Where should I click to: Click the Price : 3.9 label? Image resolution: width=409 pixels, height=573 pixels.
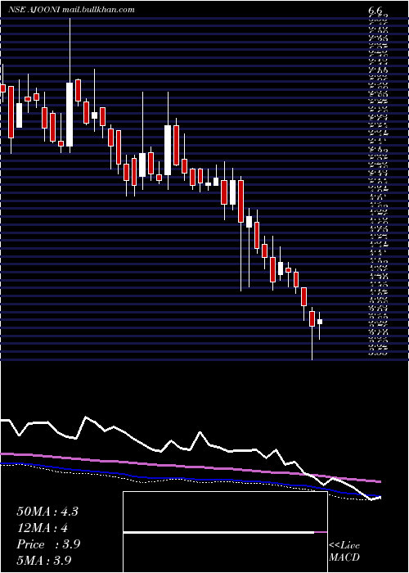[48, 544]
